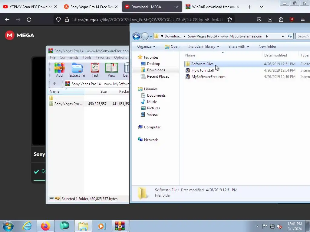Switch to the WinRAR download free tab

pyautogui.click(x=213, y=7)
